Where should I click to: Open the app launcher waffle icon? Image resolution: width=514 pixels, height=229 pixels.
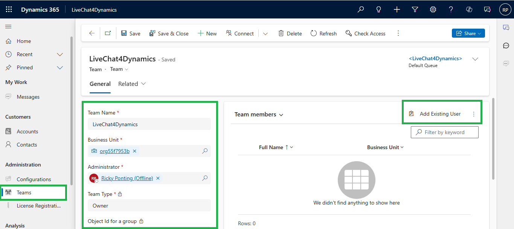click(x=9, y=9)
